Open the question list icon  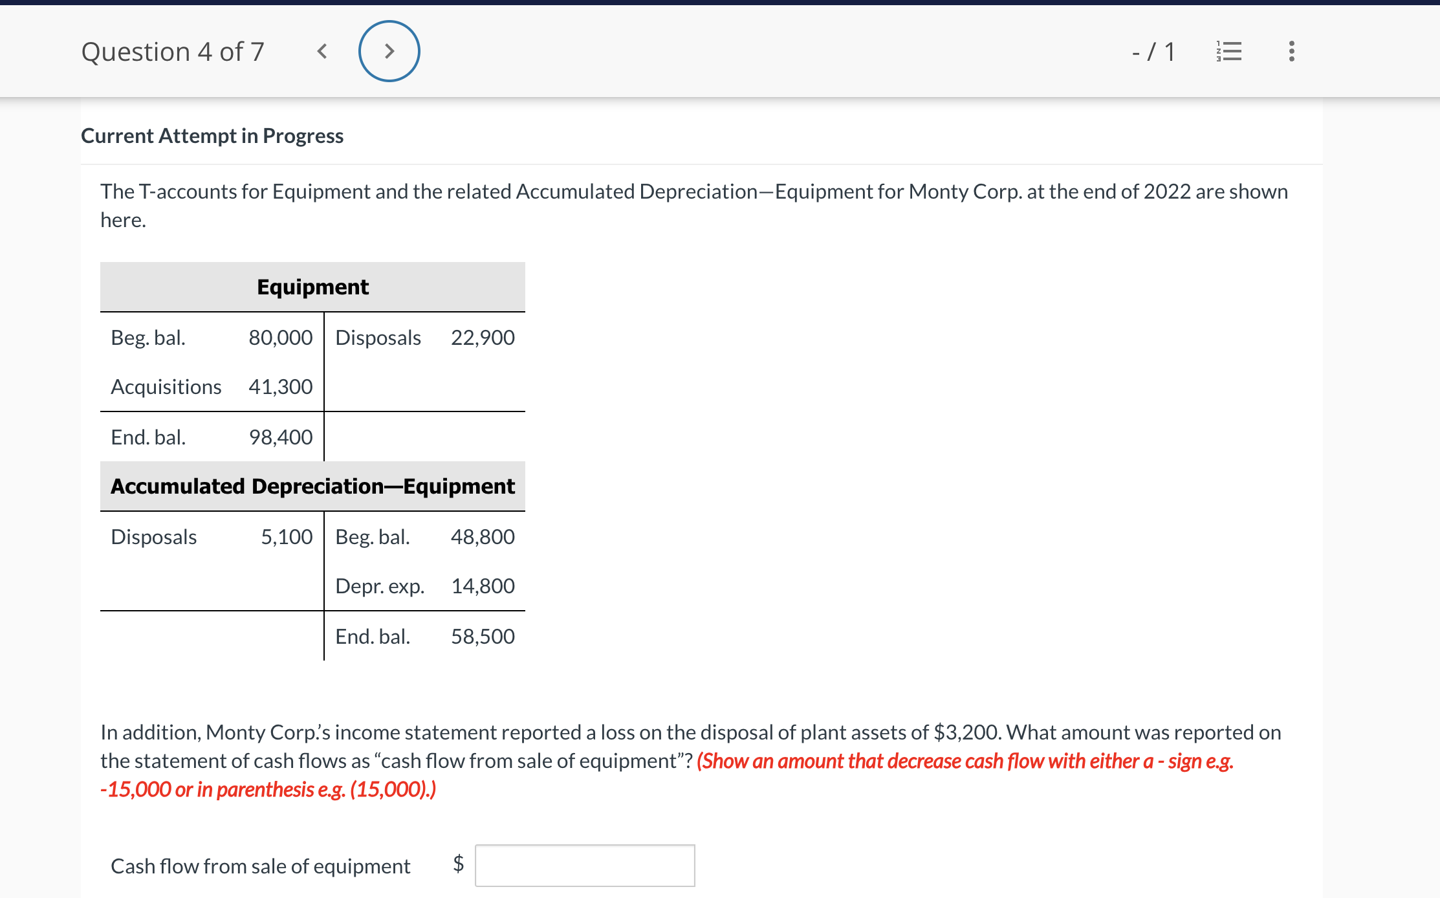1228,51
